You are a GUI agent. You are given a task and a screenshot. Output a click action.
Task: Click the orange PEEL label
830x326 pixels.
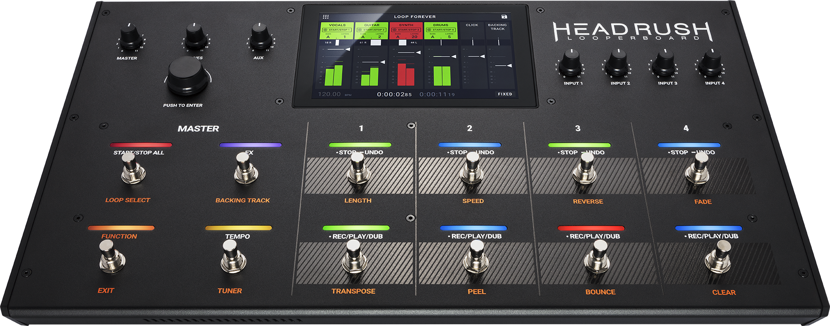(x=476, y=292)
